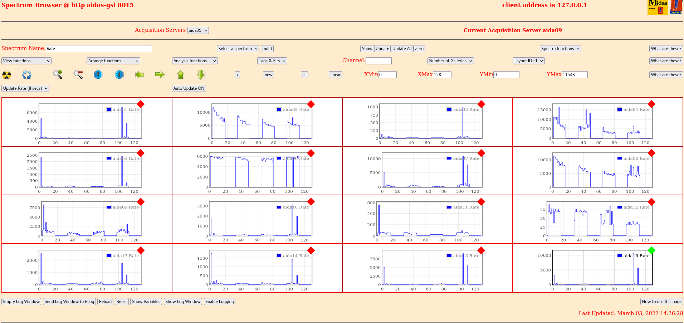The height and width of the screenshot is (323, 684).
Task: Expand the Arrange functions dropdown
Action: (x=113, y=61)
